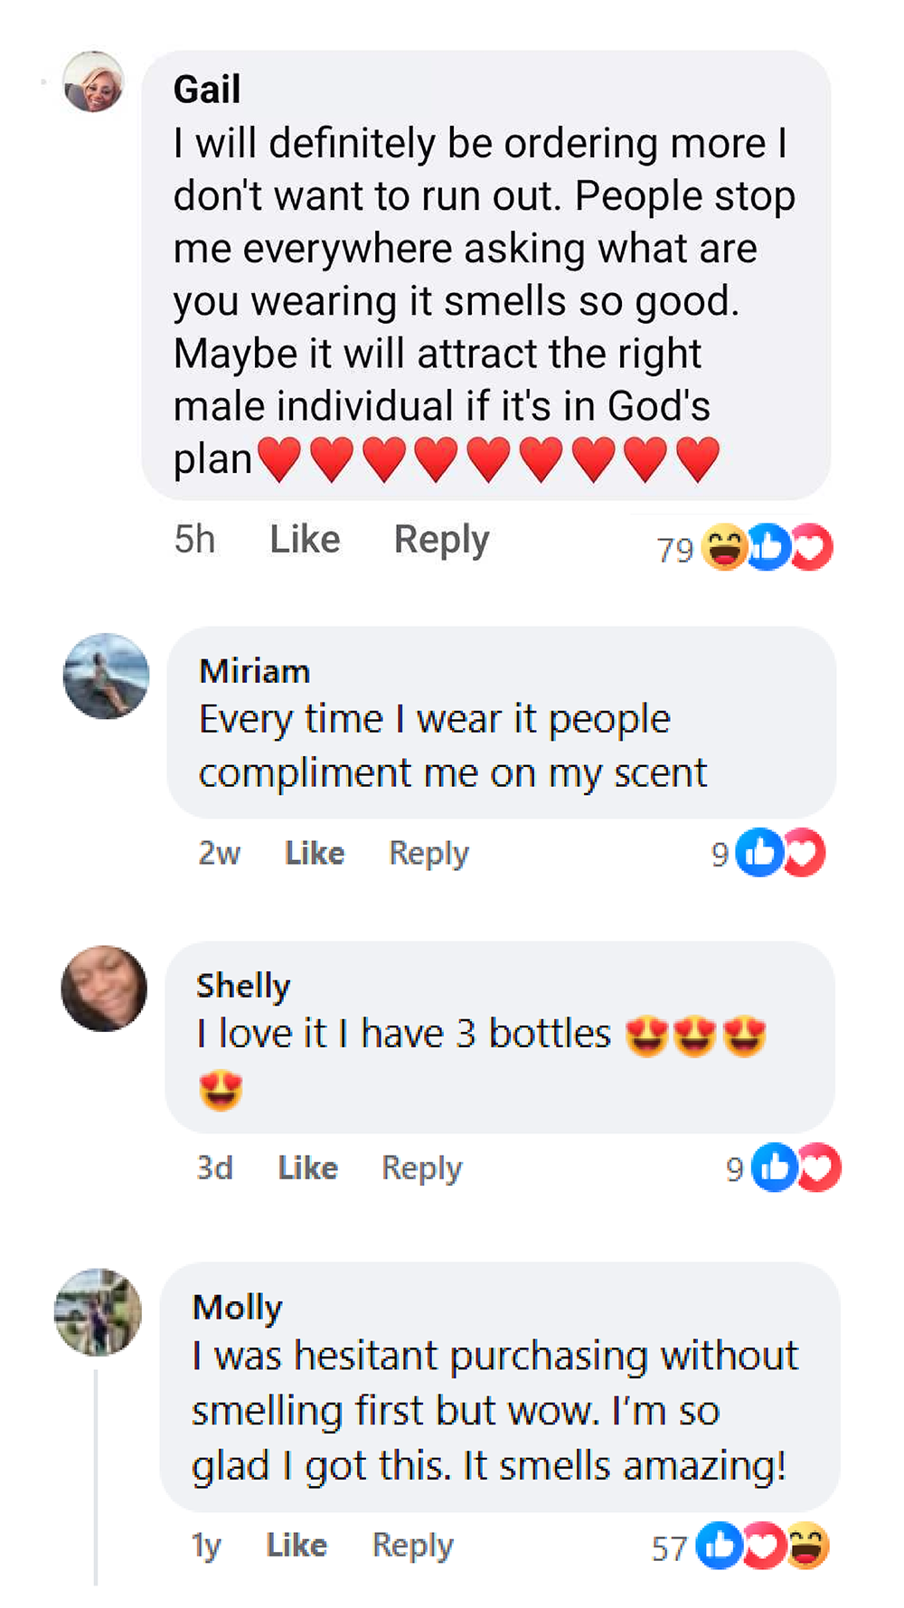Like Shelly's comment about 3 bottles
The image size is (904, 1608).
tap(307, 1168)
